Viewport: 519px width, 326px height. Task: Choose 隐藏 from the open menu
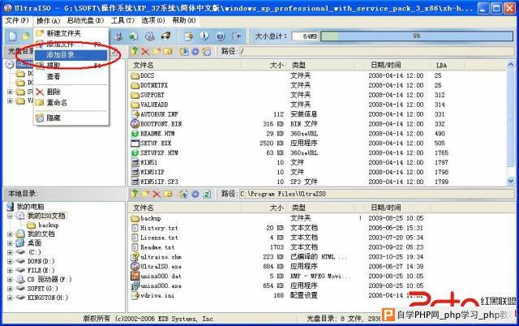(71, 118)
